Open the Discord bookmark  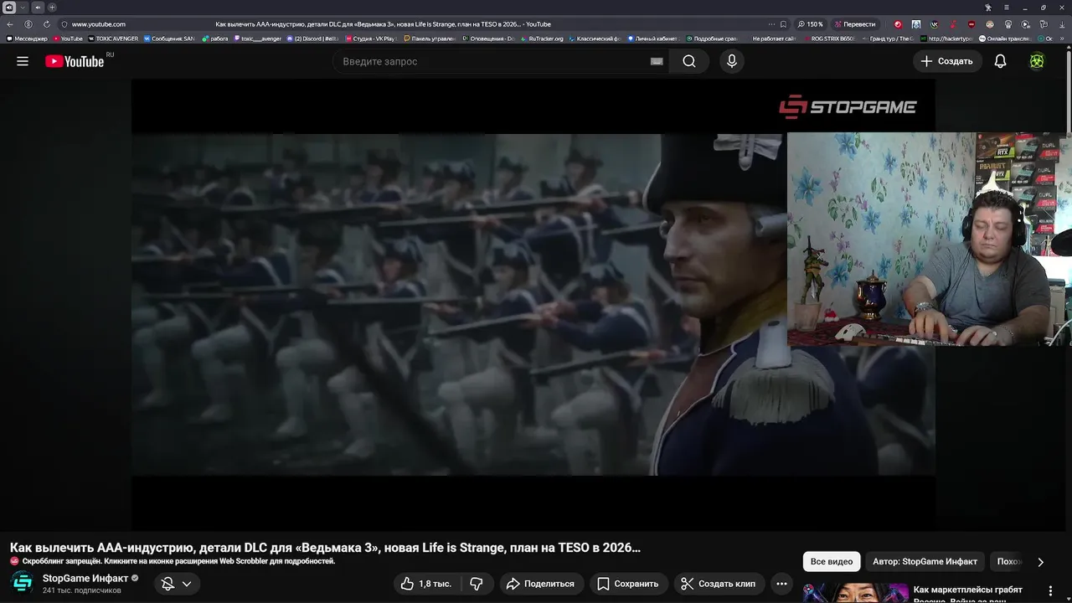point(312,39)
